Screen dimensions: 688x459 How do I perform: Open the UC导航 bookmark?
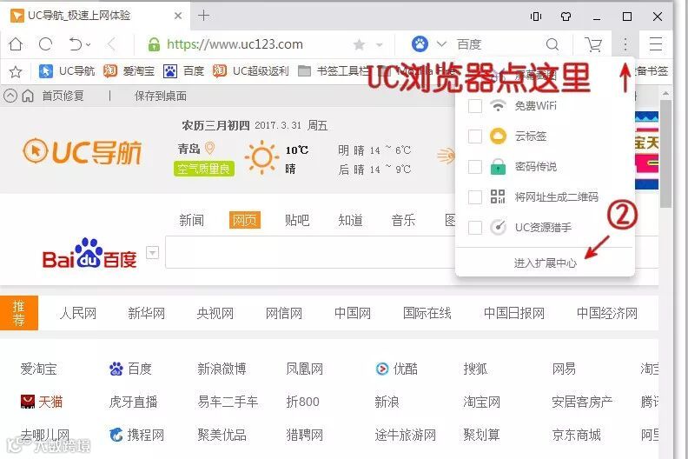coord(67,70)
